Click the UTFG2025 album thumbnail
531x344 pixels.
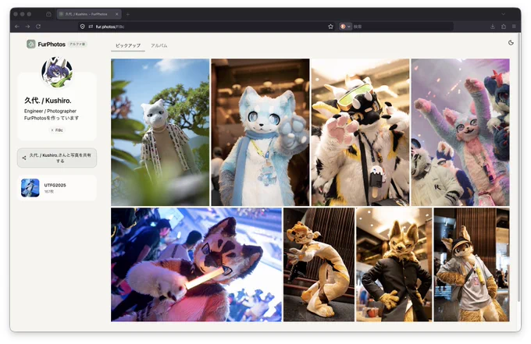[30, 188]
